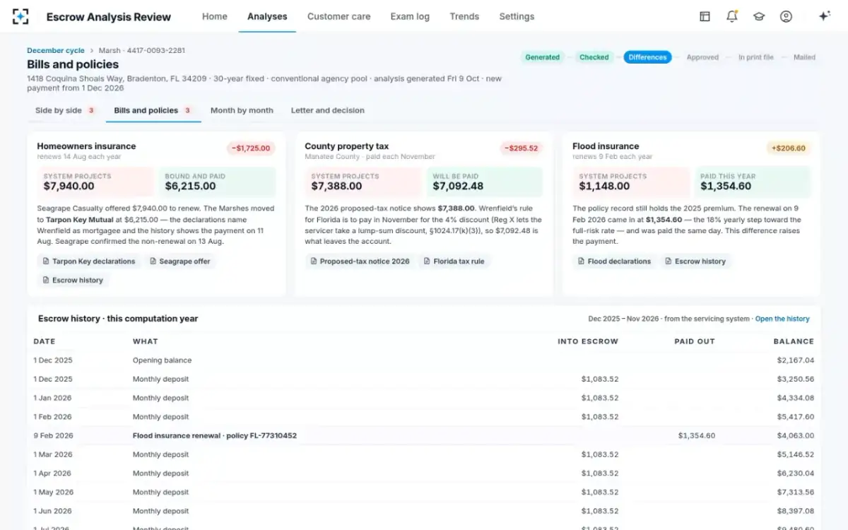Screen dimensions: 848x530
Task: Click the Homeowners insurance card title
Action: [86, 146]
